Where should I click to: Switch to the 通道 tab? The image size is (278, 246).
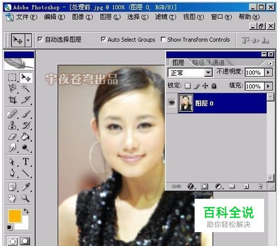tap(219, 63)
